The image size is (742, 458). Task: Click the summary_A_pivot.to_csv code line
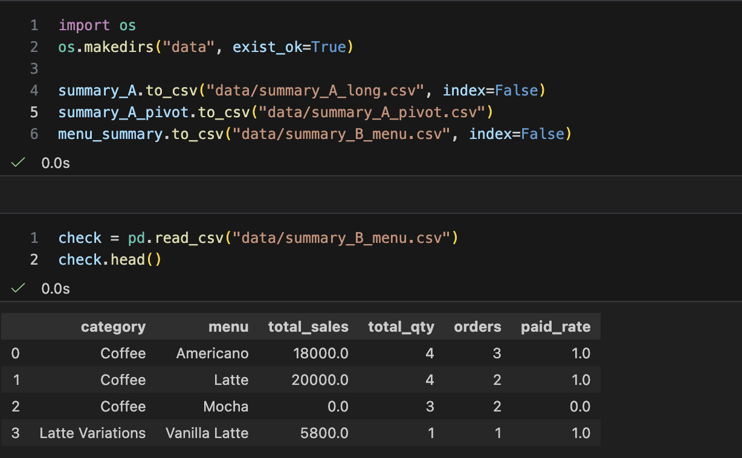(x=276, y=112)
